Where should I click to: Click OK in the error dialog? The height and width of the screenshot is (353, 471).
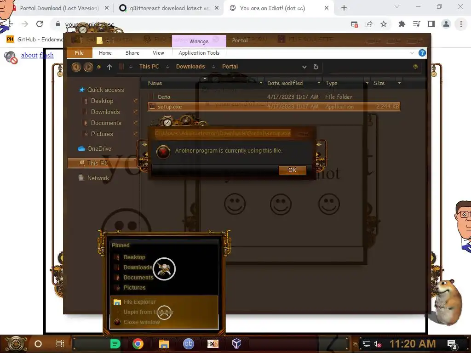coord(292,170)
